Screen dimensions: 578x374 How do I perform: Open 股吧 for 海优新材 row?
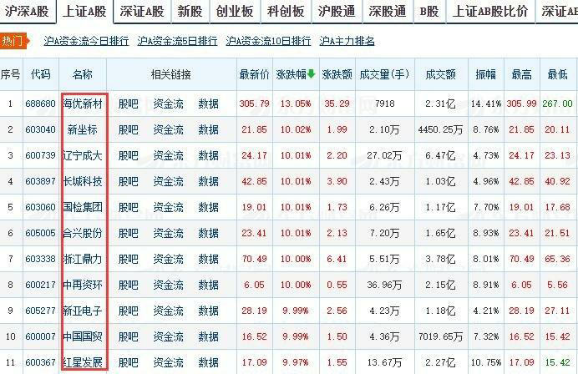tap(129, 104)
